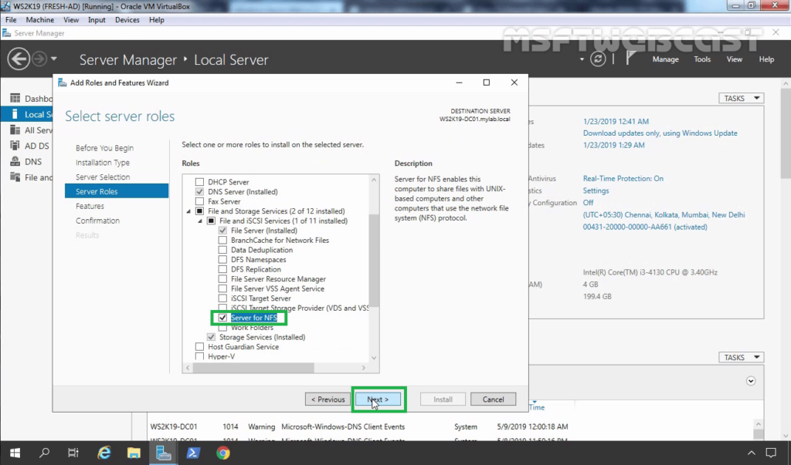
Task: Click the Time column header
Action: coord(537,407)
